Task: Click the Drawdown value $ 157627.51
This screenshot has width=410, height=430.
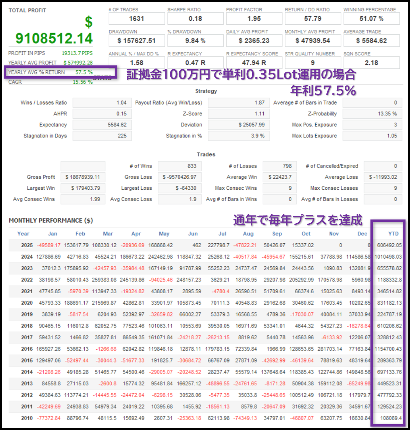Action: pyautogui.click(x=137, y=41)
